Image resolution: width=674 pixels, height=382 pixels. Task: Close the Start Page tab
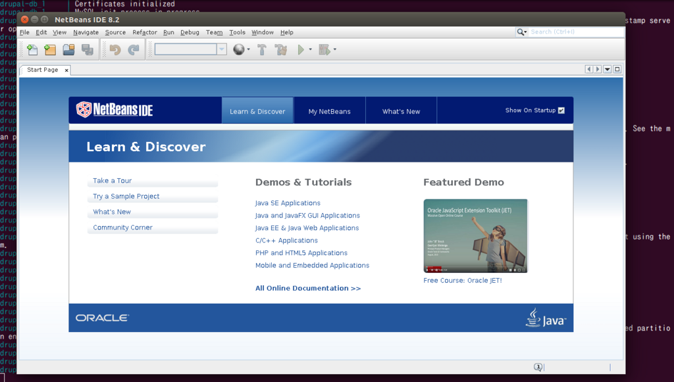coord(66,70)
